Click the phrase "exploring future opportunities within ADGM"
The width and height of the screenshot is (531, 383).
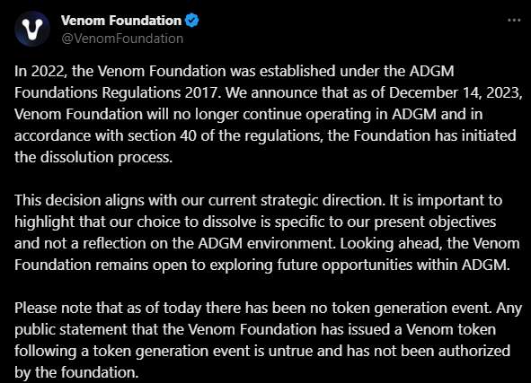[x=358, y=265]
